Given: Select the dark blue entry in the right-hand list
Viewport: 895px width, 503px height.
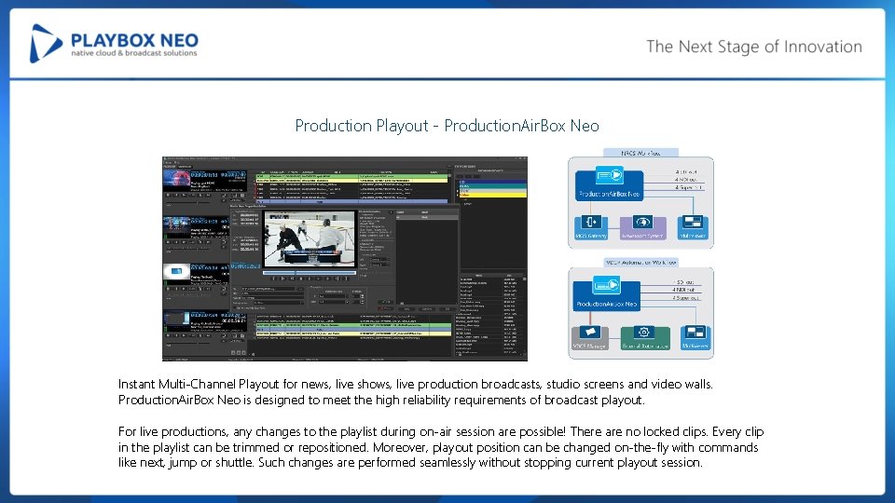Looking at the screenshot, I should (x=492, y=182).
